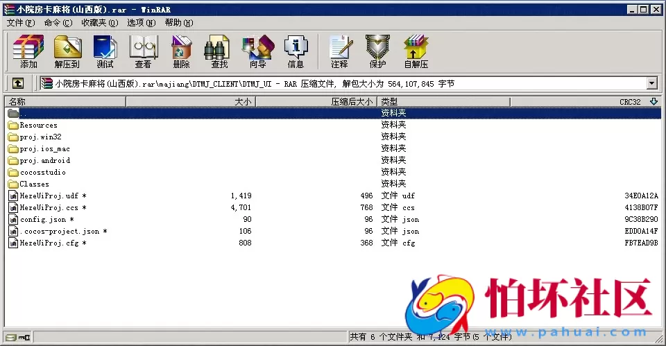Viewport: 666px width, 346px height.
Task: Click the type cell '文件 cfg'
Action: click(x=398, y=243)
